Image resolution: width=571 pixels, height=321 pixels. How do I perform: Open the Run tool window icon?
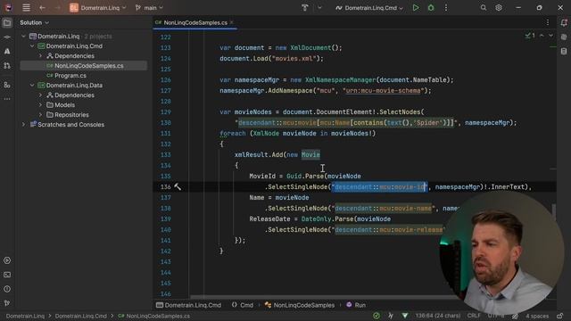pyautogui.click(x=7, y=260)
